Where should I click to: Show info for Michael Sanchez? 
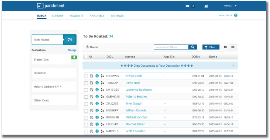click(x=97, y=117)
